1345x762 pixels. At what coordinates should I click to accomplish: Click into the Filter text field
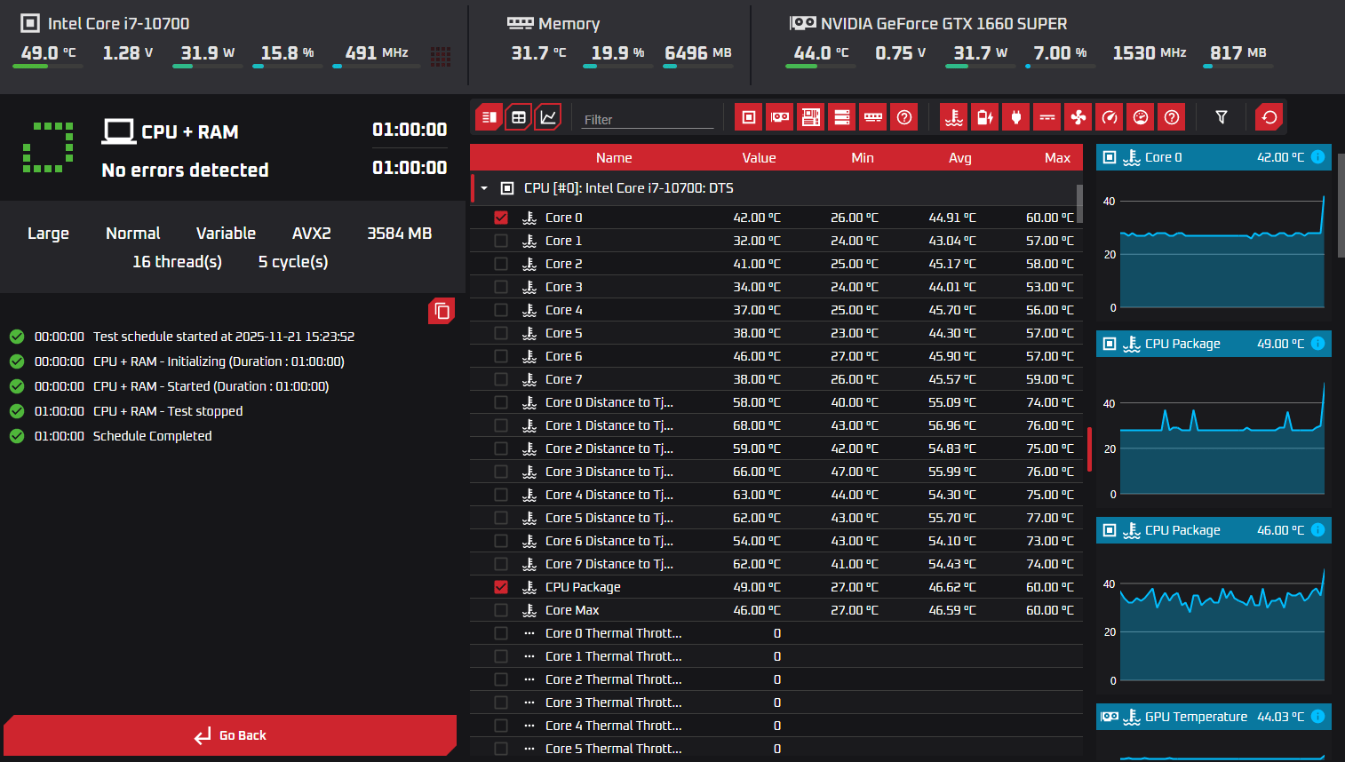point(648,119)
